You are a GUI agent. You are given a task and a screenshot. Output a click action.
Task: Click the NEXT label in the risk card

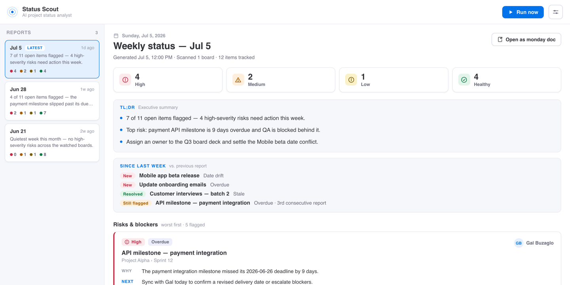click(127, 282)
